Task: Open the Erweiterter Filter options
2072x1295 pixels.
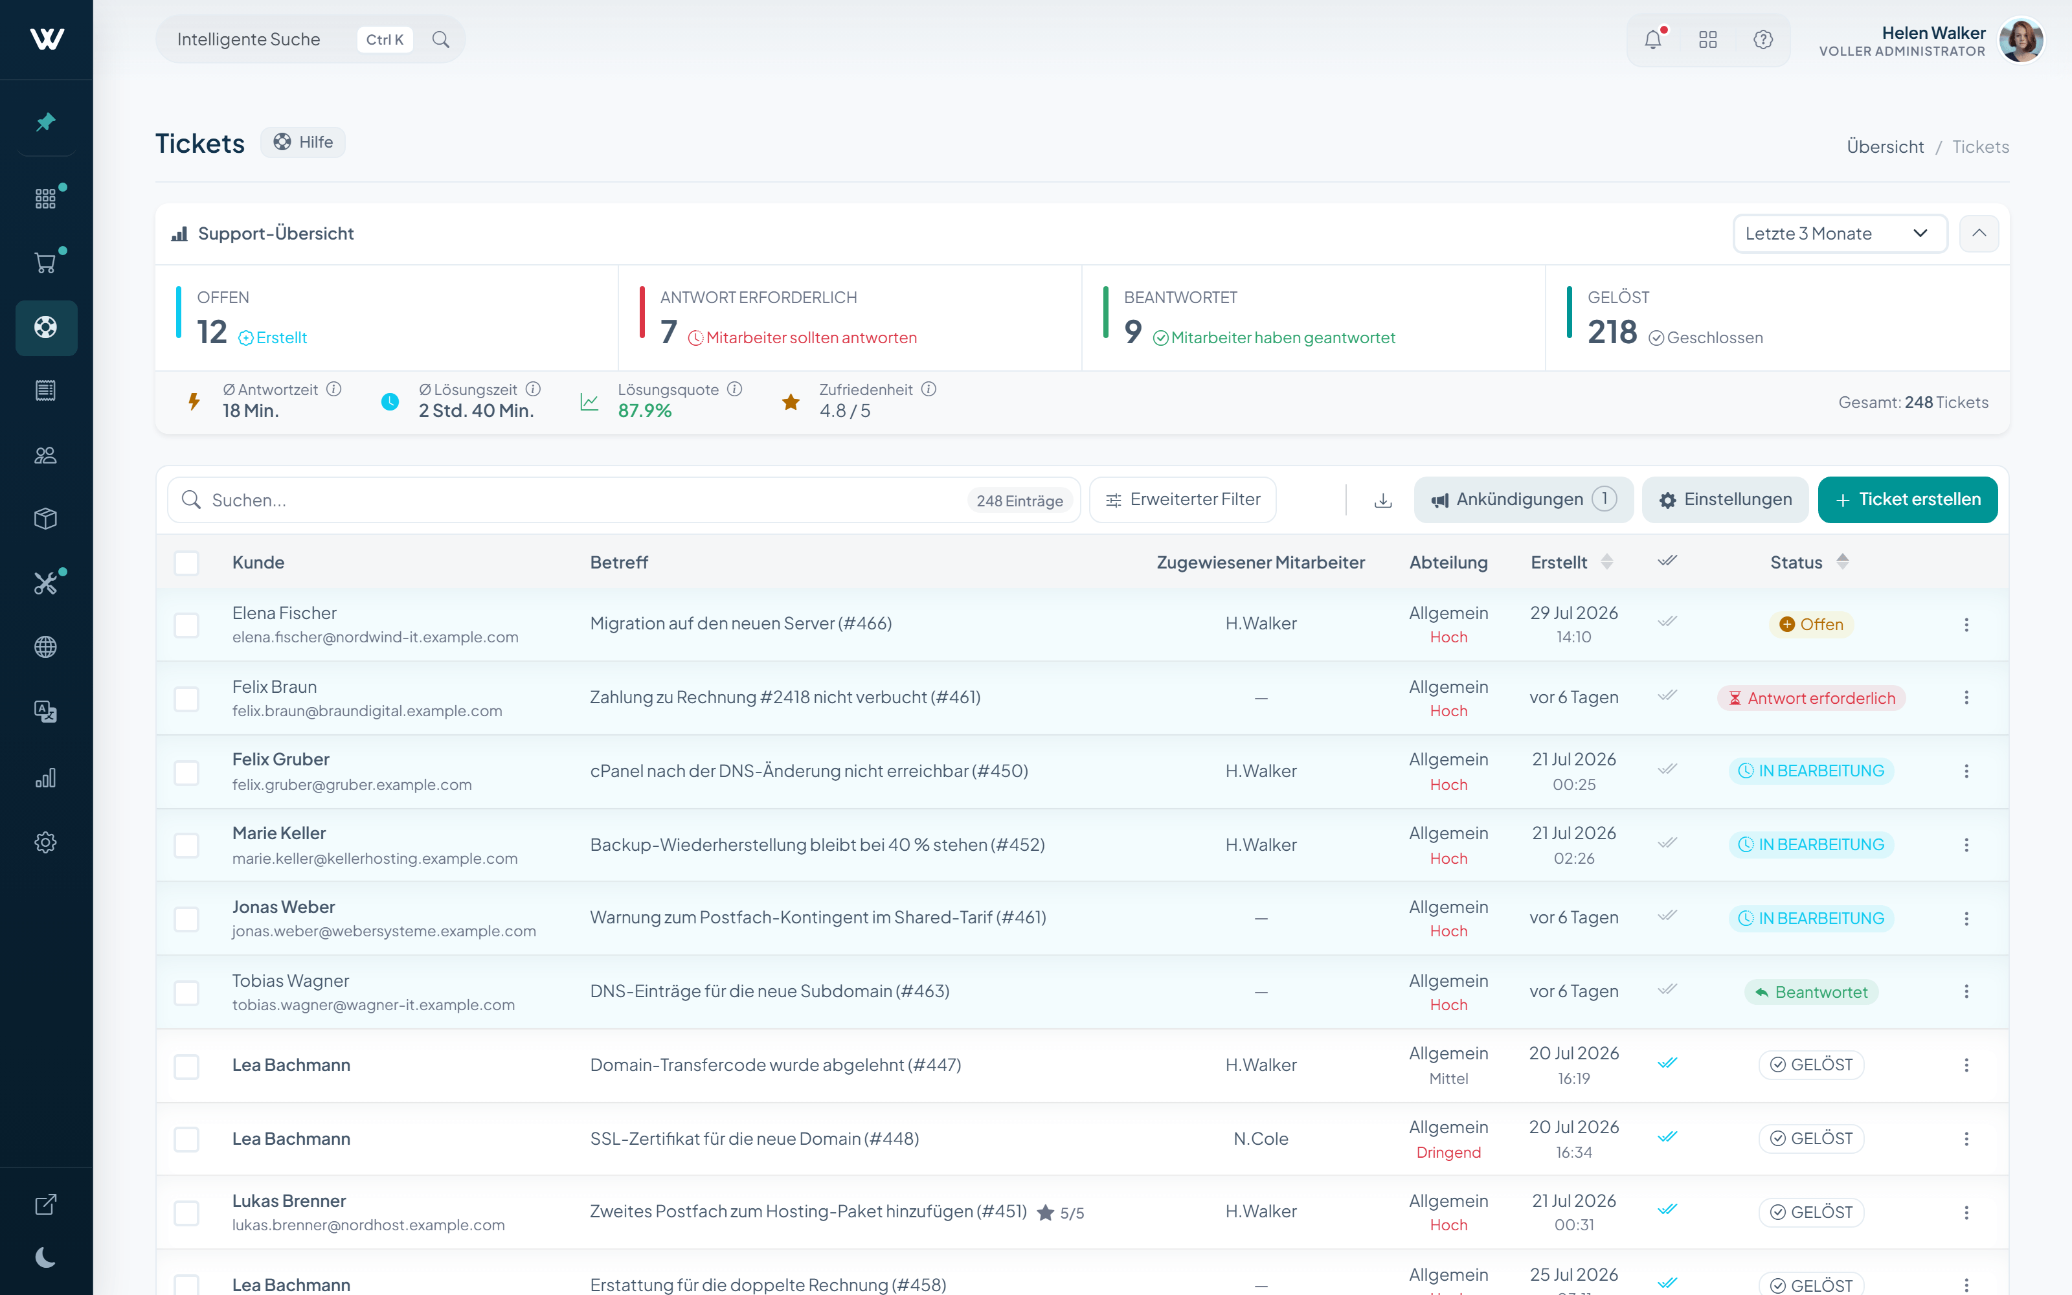Action: tap(1182, 500)
